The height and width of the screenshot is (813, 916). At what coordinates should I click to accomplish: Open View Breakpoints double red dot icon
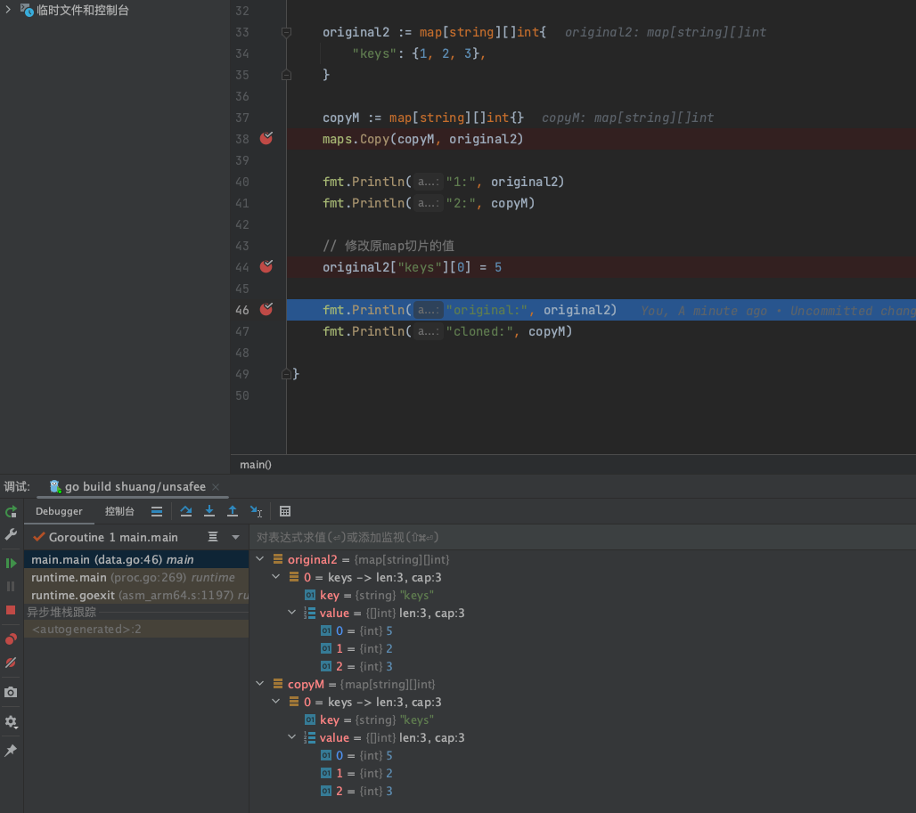tap(11, 639)
